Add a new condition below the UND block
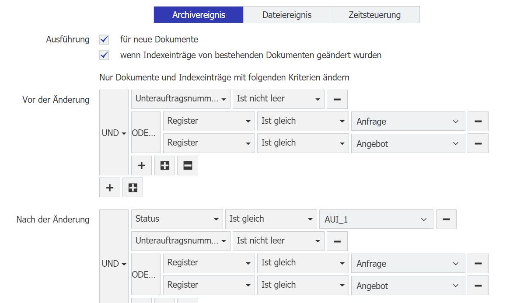 pos(110,188)
